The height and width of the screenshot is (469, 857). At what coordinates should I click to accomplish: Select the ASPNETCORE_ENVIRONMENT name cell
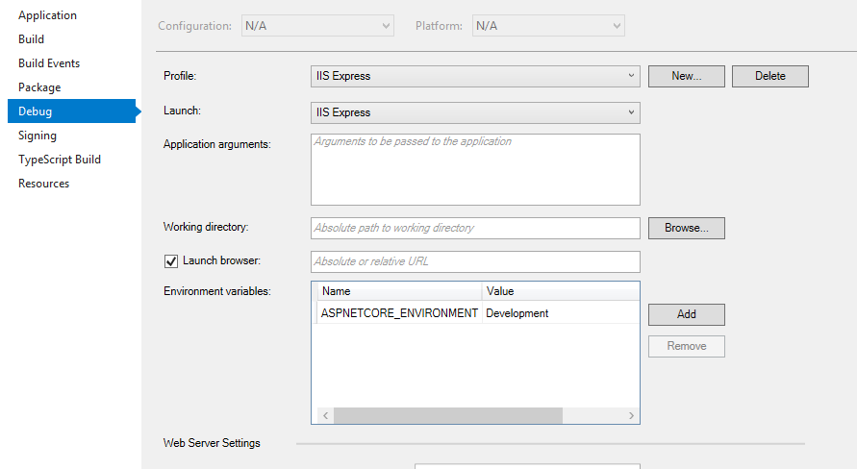click(x=399, y=313)
